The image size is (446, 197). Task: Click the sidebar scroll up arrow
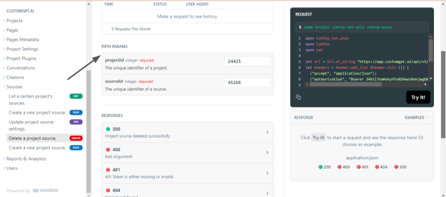(88, 4)
